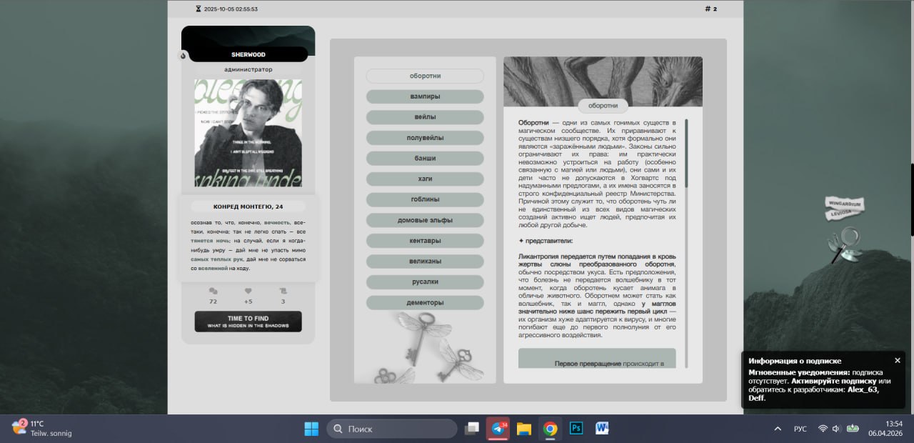
Task: Switch to the вампиры tab
Action: (x=425, y=96)
